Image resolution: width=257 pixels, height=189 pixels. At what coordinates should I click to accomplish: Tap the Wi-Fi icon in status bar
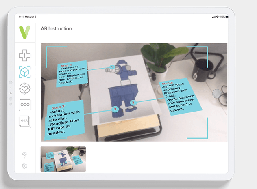[218, 17]
